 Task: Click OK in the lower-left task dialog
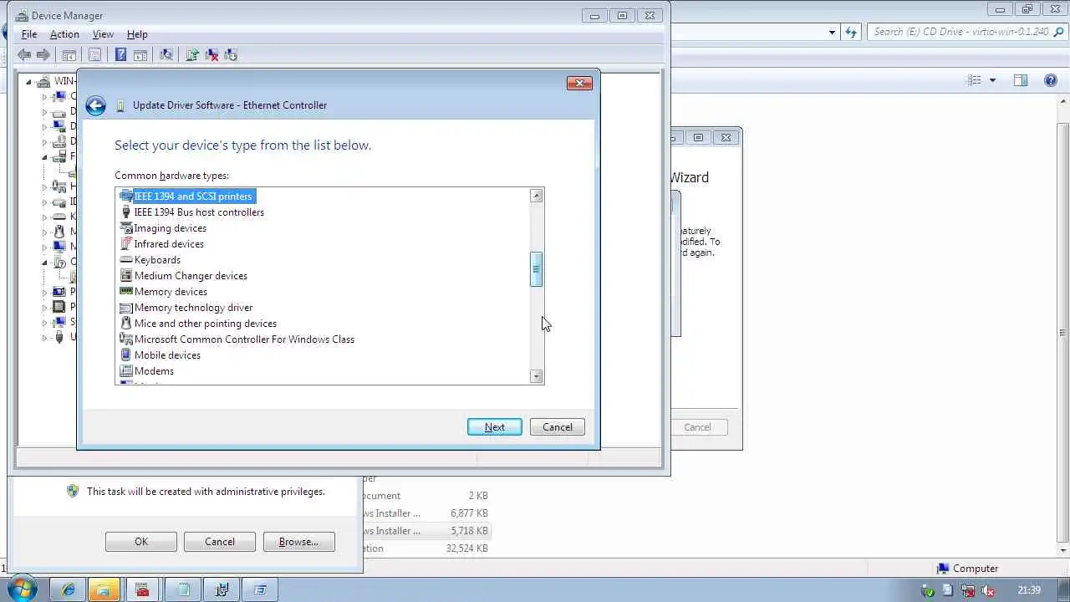[141, 542]
